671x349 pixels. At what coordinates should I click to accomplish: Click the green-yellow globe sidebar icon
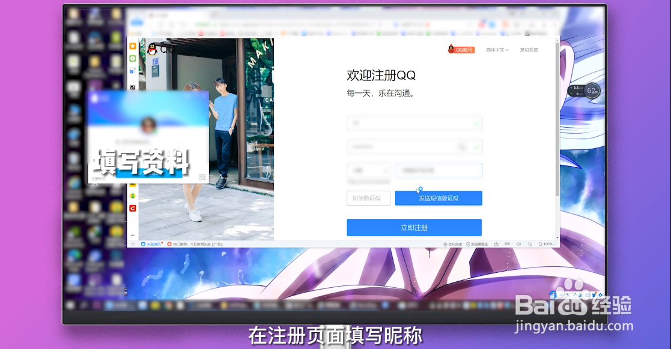[133, 196]
